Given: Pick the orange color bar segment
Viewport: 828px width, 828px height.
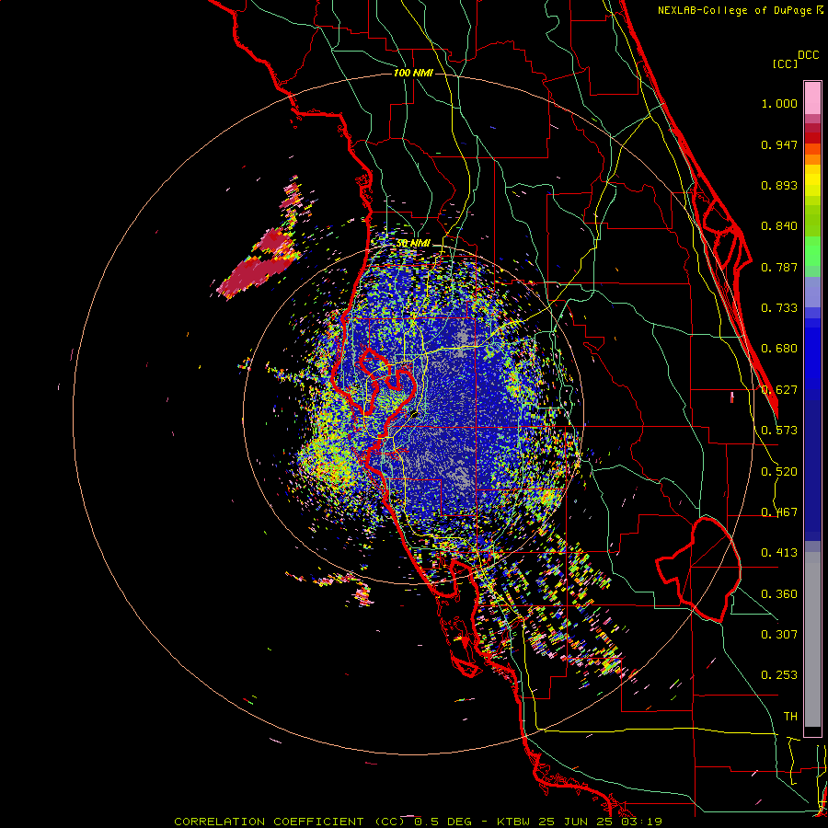Looking at the screenshot, I should click(x=812, y=159).
